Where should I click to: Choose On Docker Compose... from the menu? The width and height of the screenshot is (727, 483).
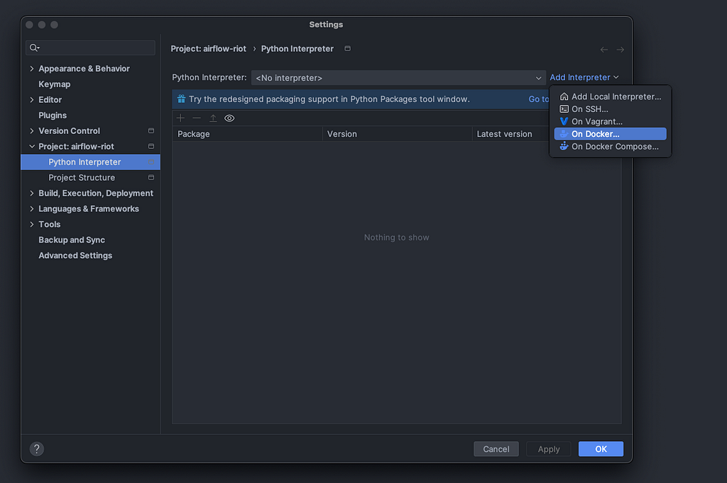[610, 146]
